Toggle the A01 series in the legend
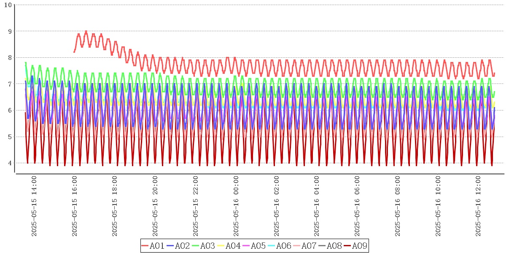The width and height of the screenshot is (509, 253). click(x=153, y=246)
